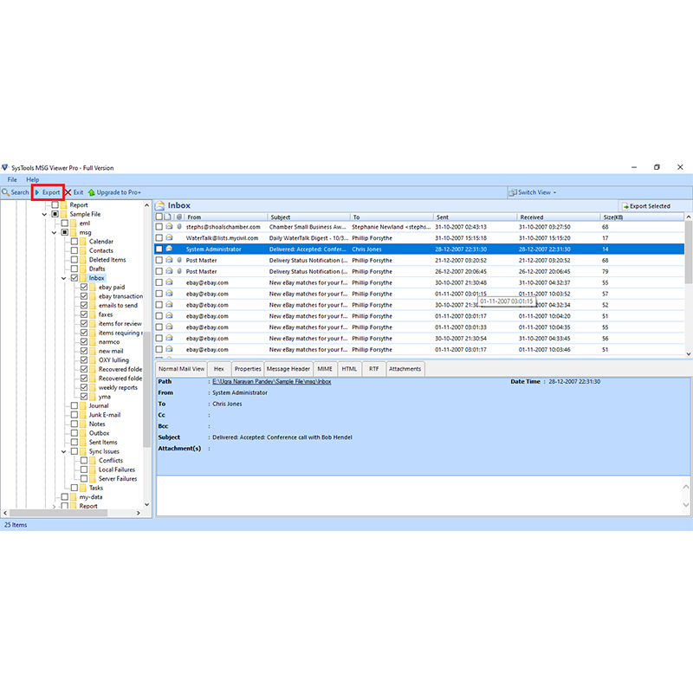Click the ebay paid folder icon
This screenshot has width=693, height=693.
pos(93,288)
